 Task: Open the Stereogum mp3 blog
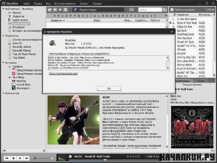23,88
